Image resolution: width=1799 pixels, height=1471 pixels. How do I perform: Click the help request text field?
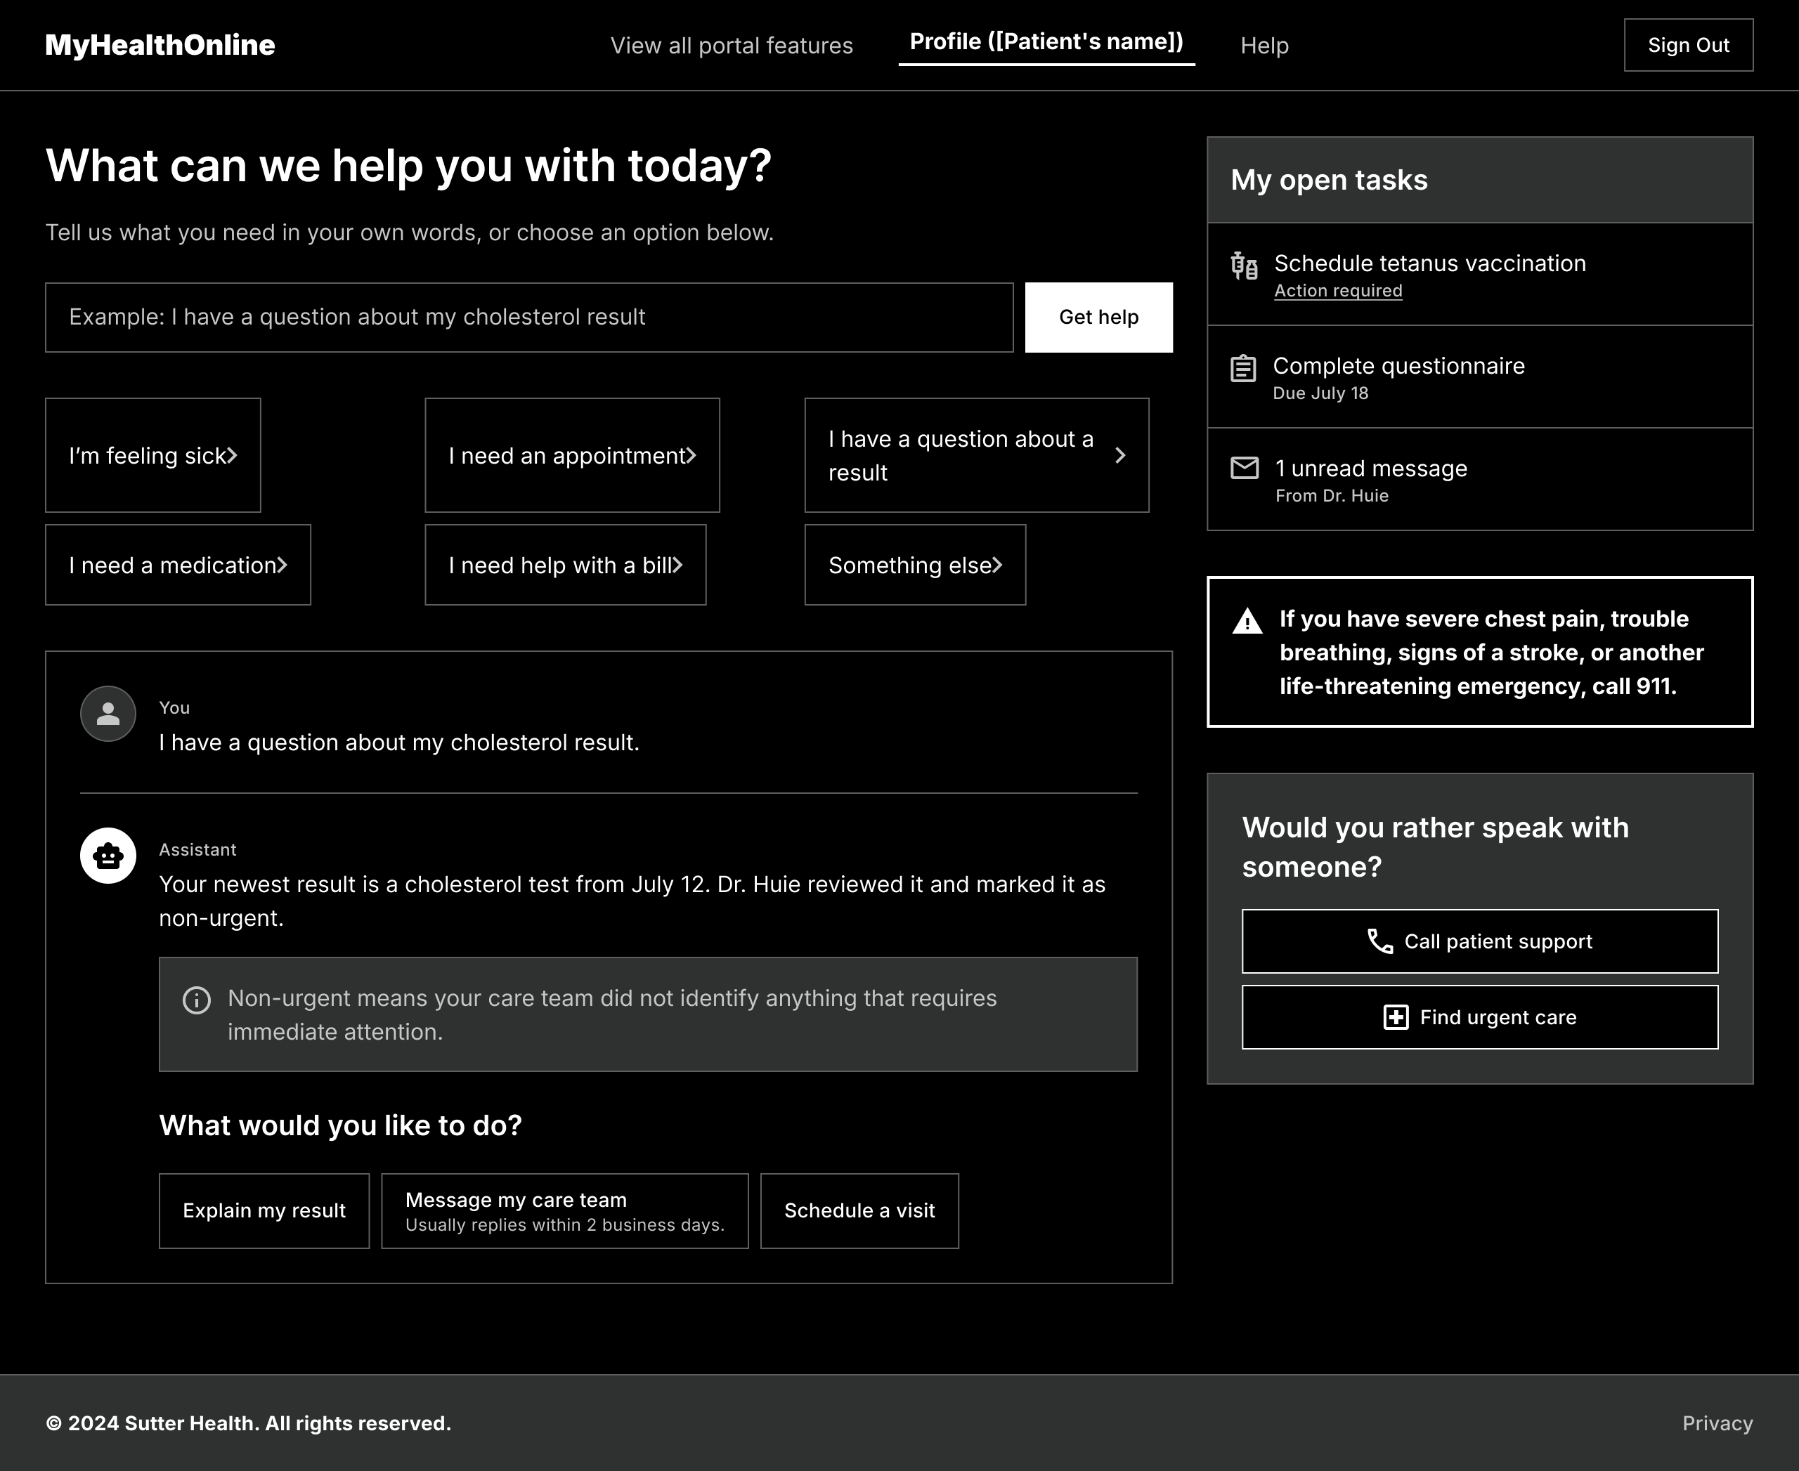tap(529, 317)
